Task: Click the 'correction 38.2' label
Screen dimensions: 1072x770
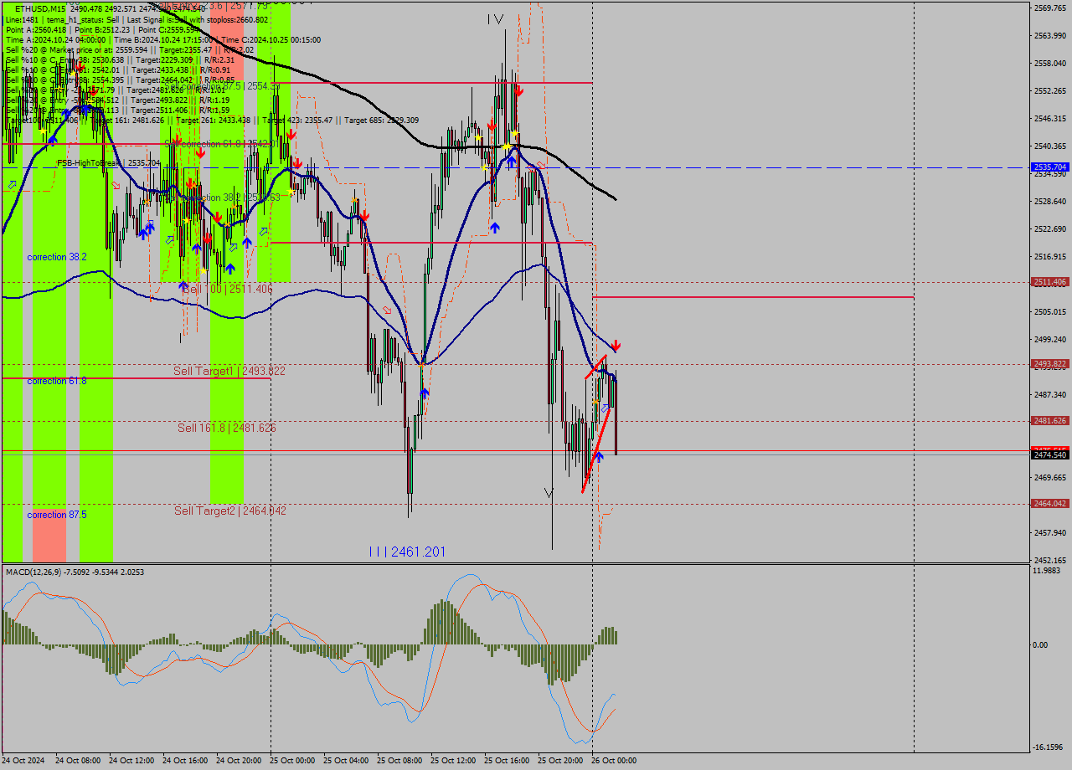Action: point(57,257)
